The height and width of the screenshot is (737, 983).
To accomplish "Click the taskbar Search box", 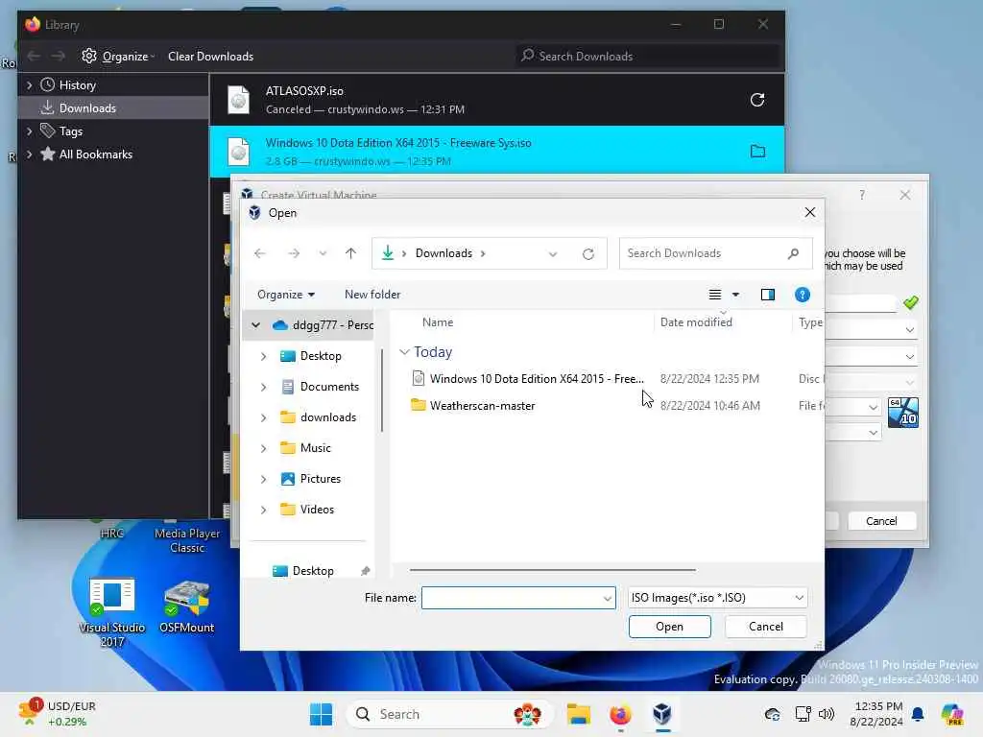I will [x=449, y=714].
